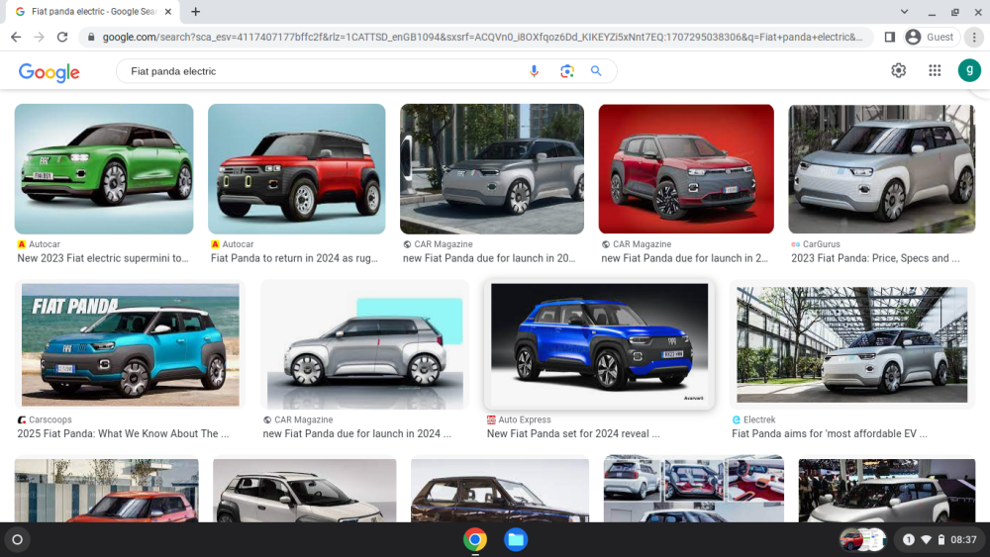
Task: Go to the Google logo homepage
Action: pyautogui.click(x=49, y=72)
